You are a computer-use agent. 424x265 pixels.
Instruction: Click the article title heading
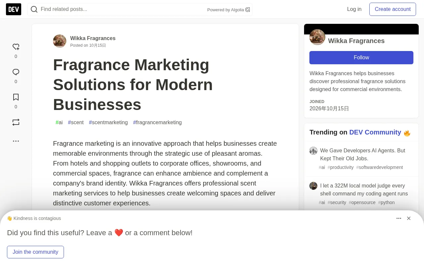[x=133, y=84]
